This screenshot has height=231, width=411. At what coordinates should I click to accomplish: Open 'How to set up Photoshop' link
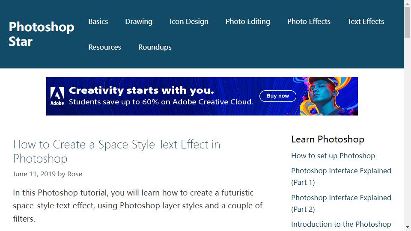click(x=333, y=156)
